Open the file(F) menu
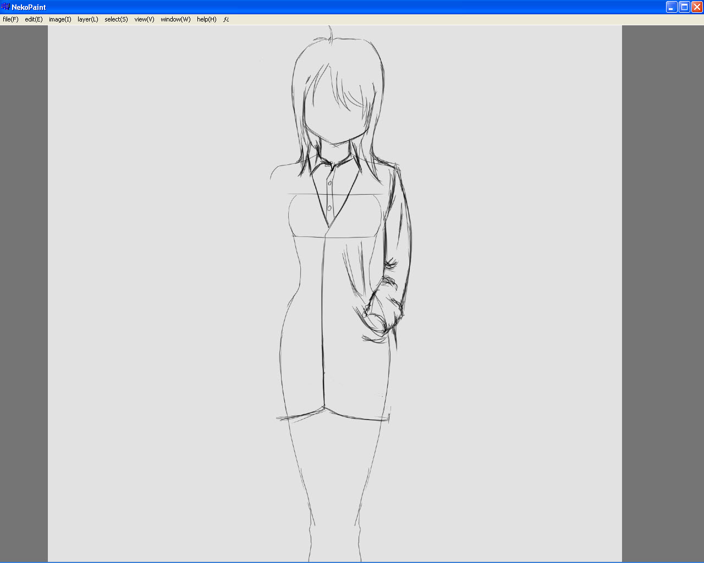This screenshot has width=704, height=563. coord(10,19)
